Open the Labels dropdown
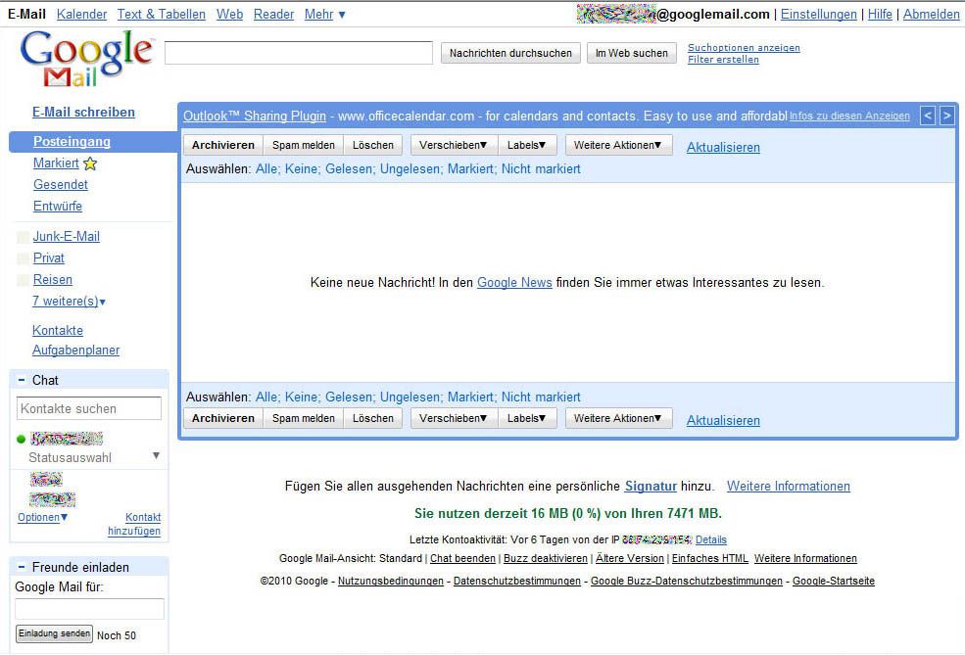 [x=527, y=144]
